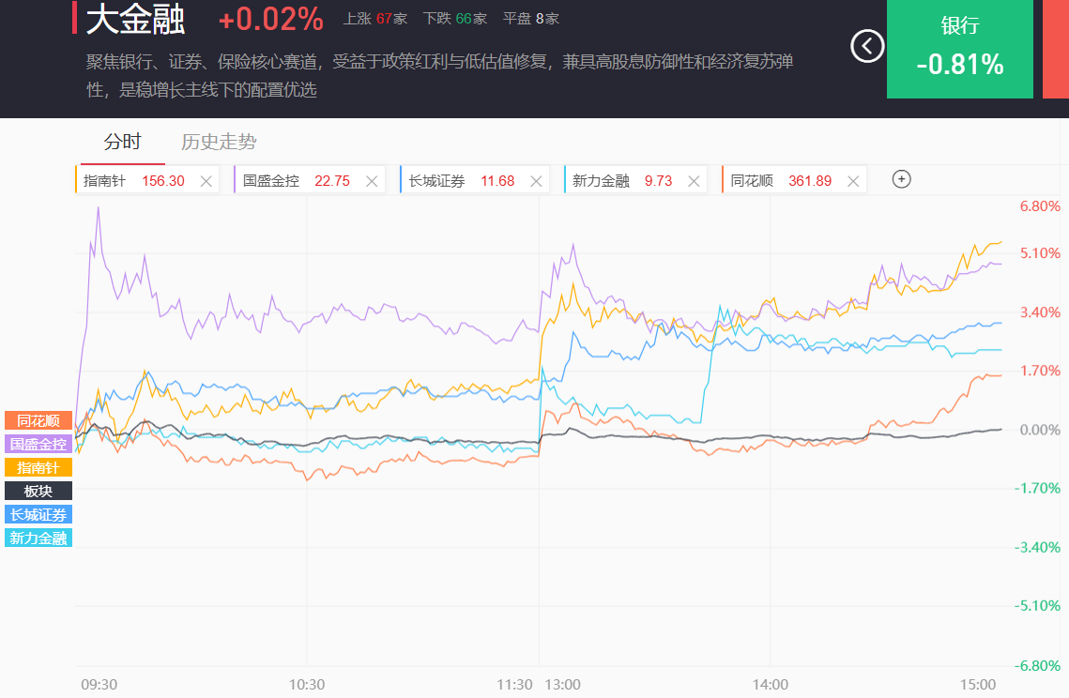The height and width of the screenshot is (698, 1069).
Task: Delete 新力金融 from the chart comparison
Action: pos(694,181)
